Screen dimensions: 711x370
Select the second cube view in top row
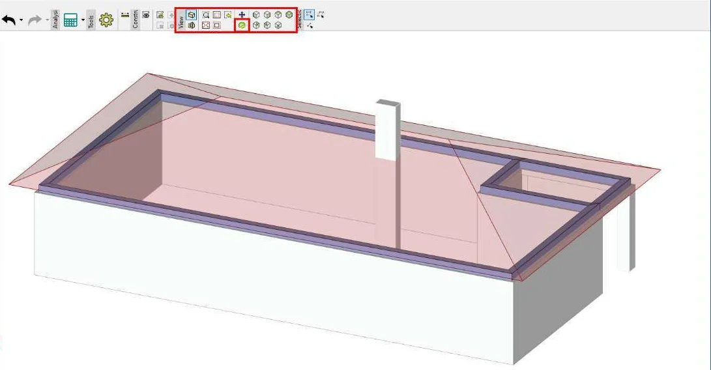click(x=267, y=15)
